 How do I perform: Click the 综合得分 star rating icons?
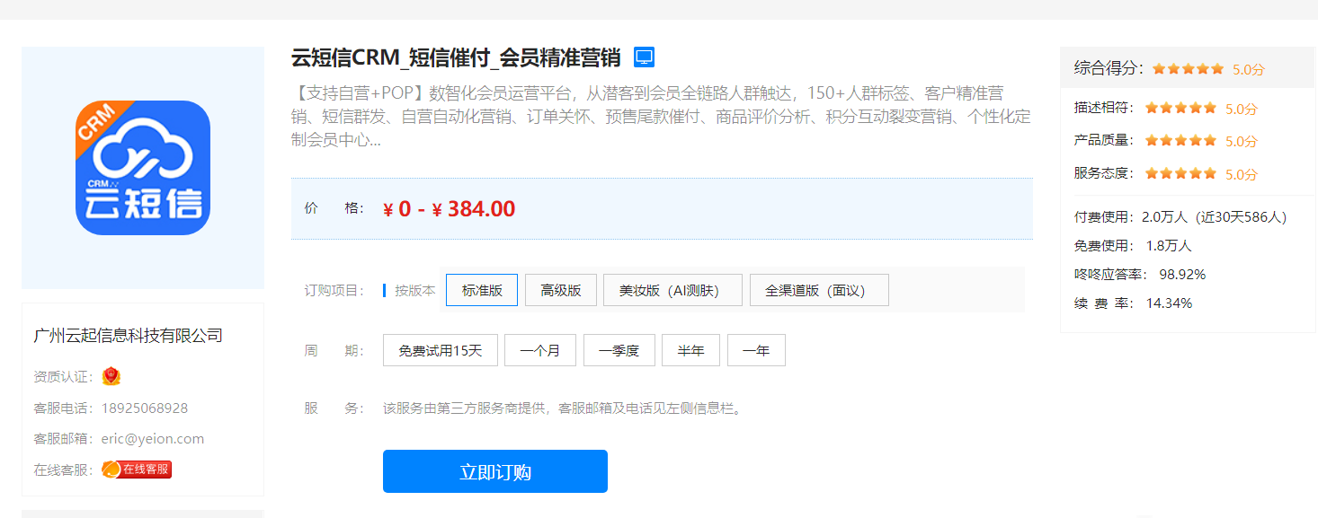tap(1188, 68)
